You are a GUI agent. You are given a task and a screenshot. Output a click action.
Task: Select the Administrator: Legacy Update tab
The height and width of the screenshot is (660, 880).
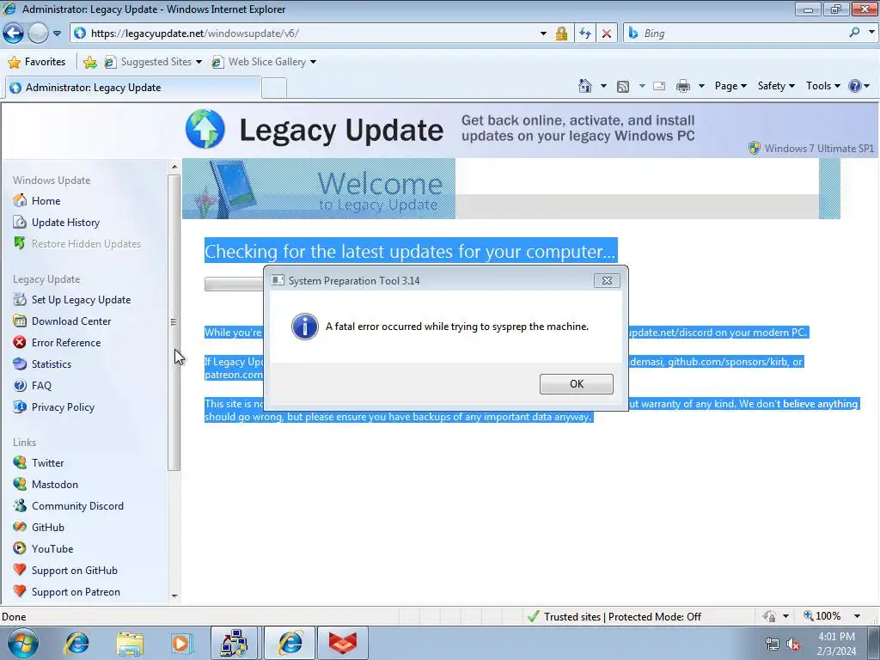click(132, 88)
